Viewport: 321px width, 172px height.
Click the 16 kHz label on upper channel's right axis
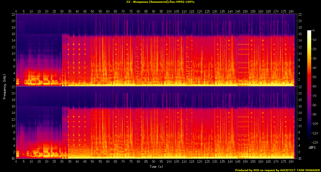coord(300,34)
